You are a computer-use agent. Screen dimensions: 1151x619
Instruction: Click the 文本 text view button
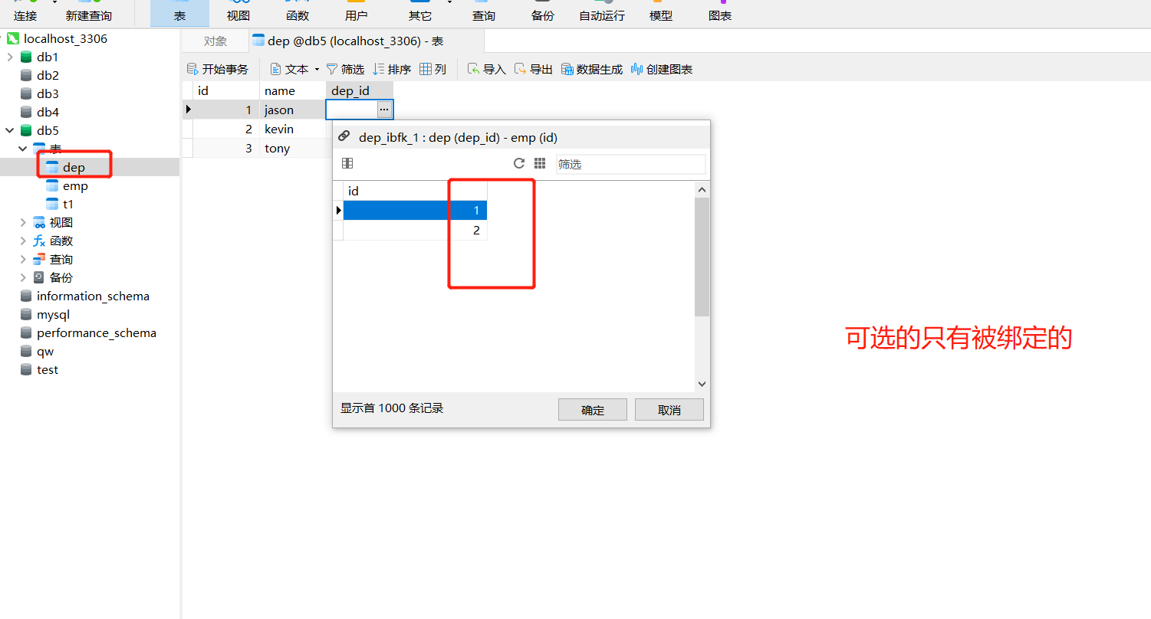pyautogui.click(x=289, y=69)
